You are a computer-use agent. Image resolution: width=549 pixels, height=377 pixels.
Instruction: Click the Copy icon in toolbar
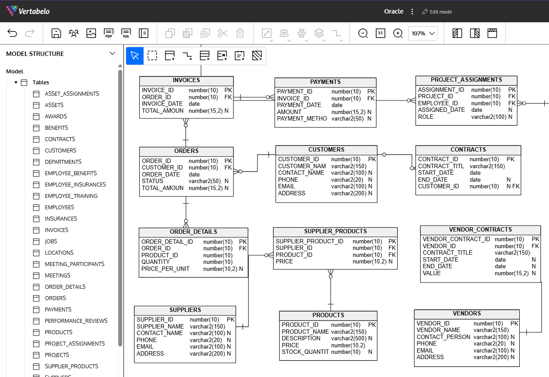click(x=170, y=33)
